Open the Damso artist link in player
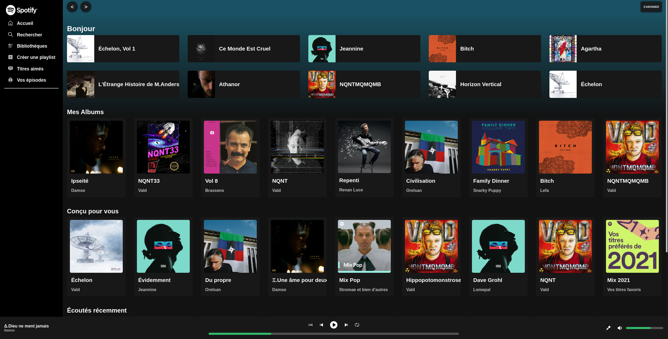This screenshot has width=668, height=339. 9,330
